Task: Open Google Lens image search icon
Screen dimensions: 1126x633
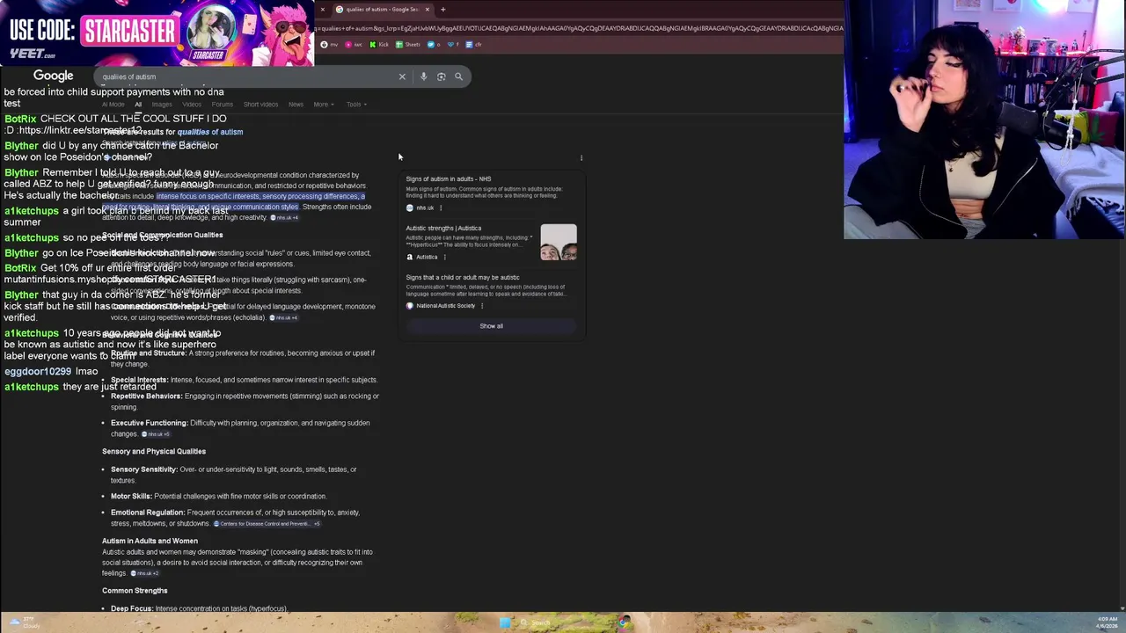Action: click(441, 76)
